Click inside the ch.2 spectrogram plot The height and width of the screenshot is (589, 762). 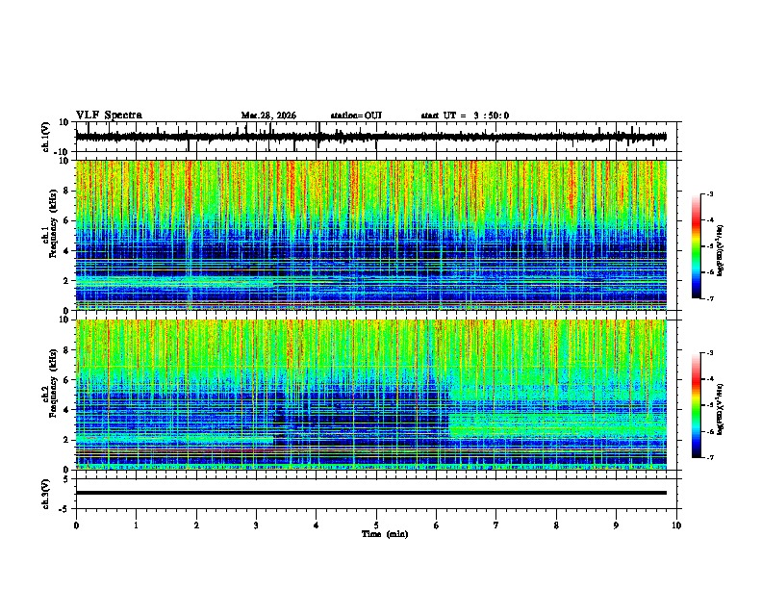(x=370, y=395)
